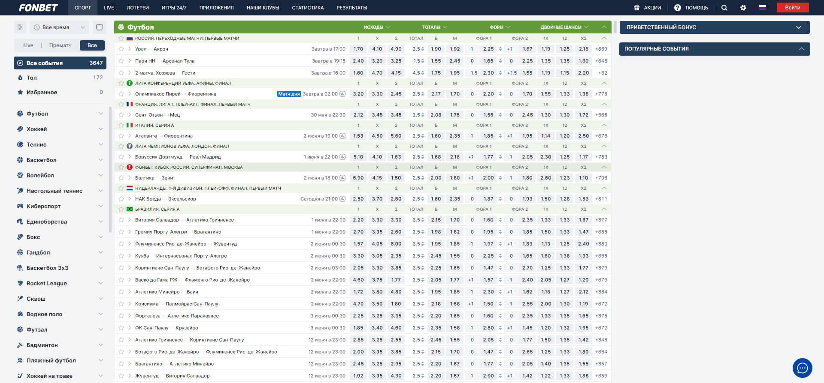Star the Сент-Этьен — Мец match

pyautogui.click(x=121, y=115)
